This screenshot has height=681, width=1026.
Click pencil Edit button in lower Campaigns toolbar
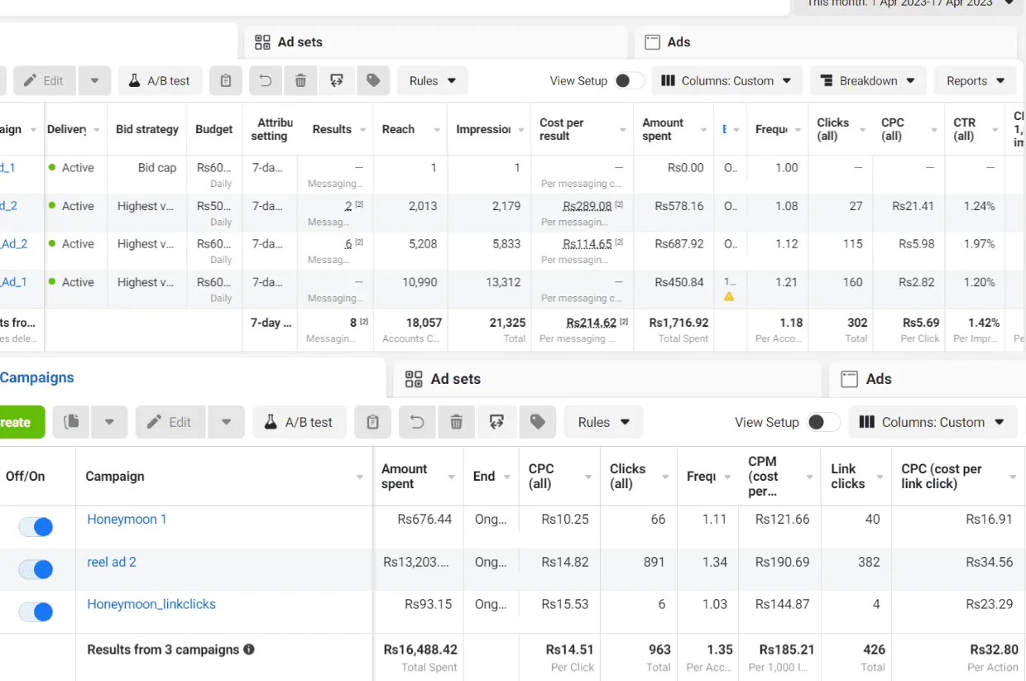[170, 422]
